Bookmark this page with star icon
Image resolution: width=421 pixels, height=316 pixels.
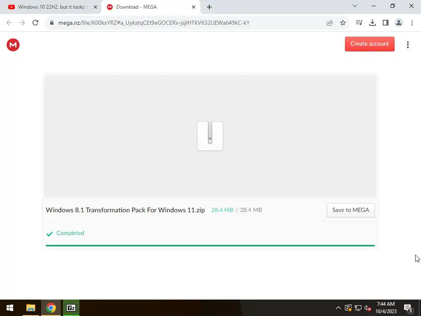pos(343,23)
